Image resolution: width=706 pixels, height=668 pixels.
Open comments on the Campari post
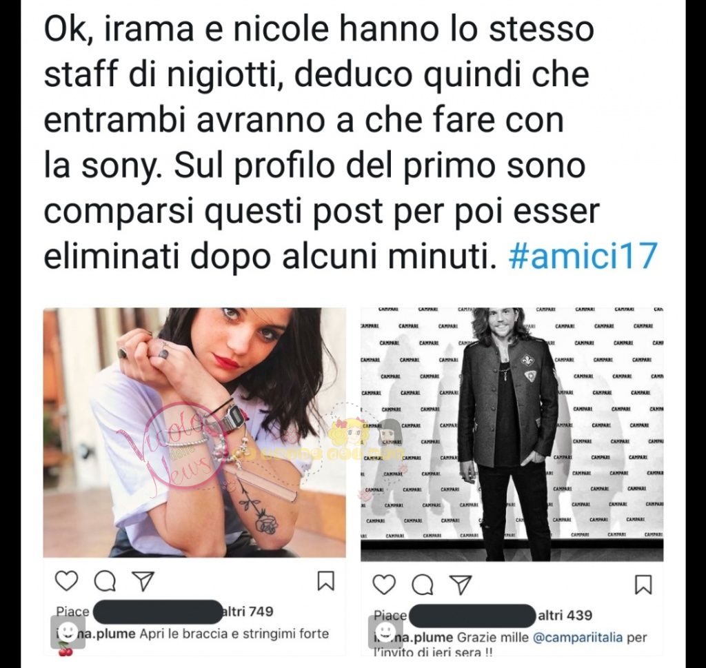pyautogui.click(x=423, y=585)
